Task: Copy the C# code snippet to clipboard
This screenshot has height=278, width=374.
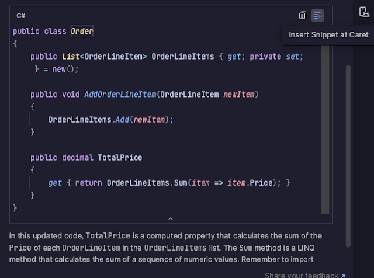Action: (303, 16)
